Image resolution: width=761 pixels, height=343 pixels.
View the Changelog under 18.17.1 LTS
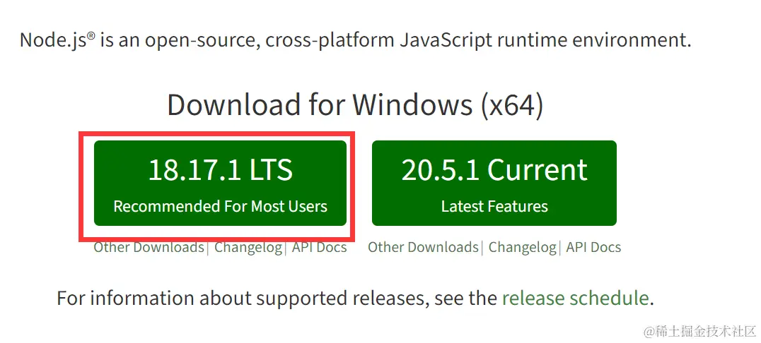248,248
